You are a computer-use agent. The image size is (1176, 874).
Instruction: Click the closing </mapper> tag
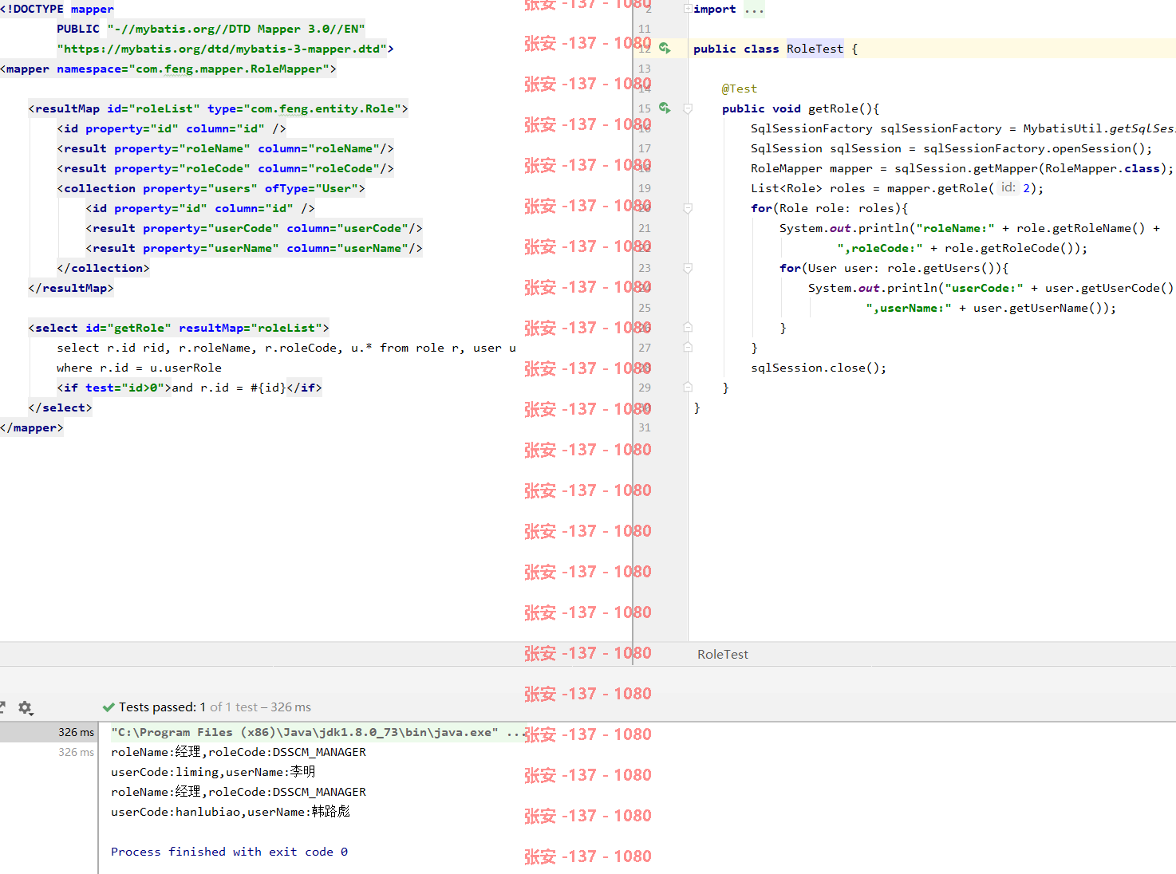[32, 427]
